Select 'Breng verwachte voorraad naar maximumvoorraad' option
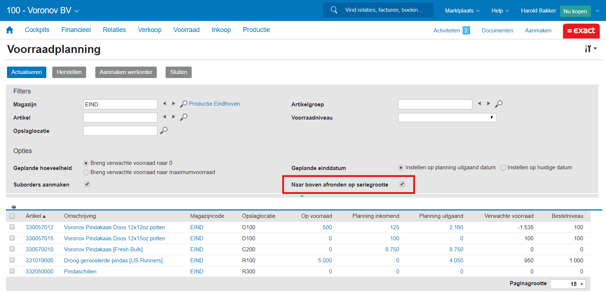 point(86,172)
